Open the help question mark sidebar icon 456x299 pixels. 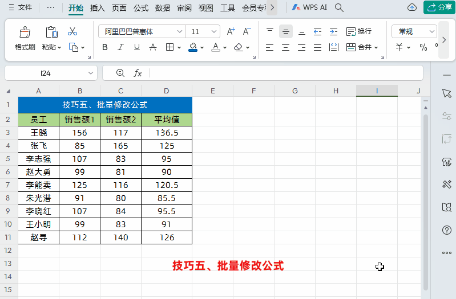(x=447, y=230)
